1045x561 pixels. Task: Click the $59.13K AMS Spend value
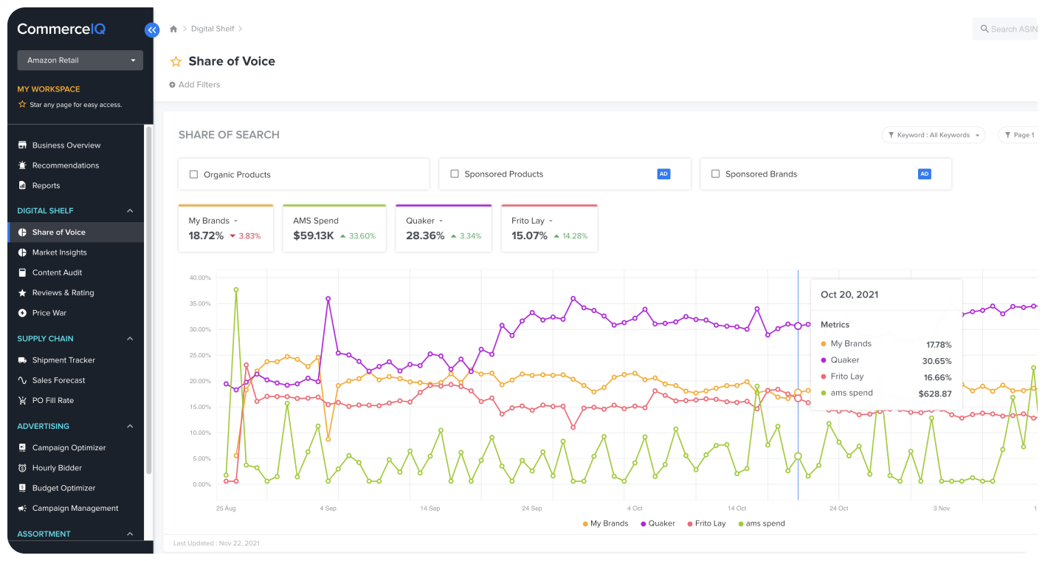pyautogui.click(x=314, y=236)
